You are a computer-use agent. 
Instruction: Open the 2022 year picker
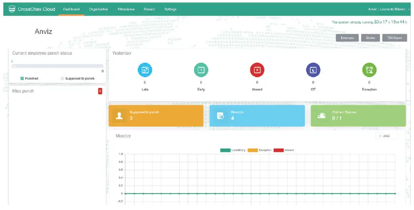tap(387, 136)
